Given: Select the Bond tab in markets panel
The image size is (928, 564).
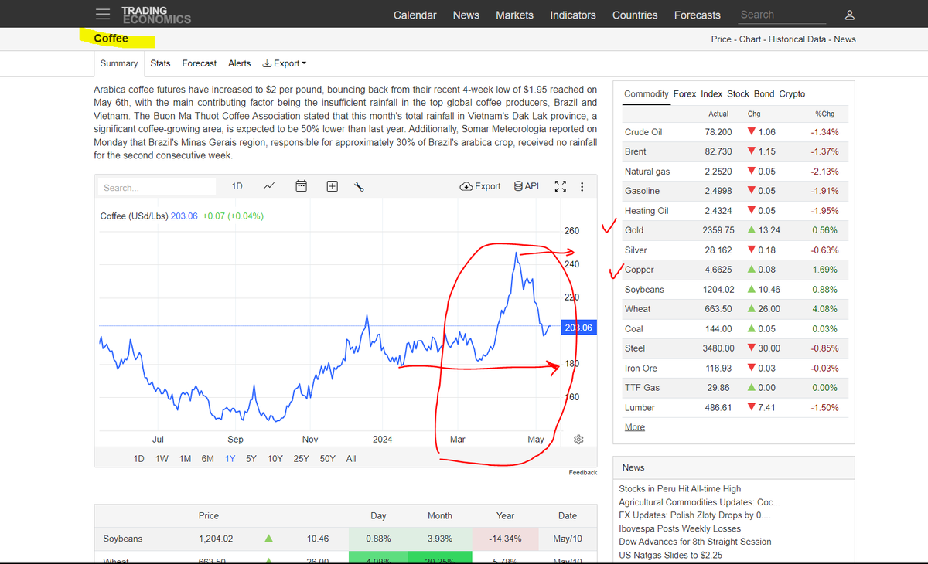Looking at the screenshot, I should click(x=764, y=93).
